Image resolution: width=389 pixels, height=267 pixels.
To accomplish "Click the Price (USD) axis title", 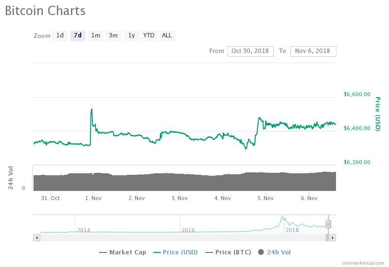I will [x=378, y=114].
